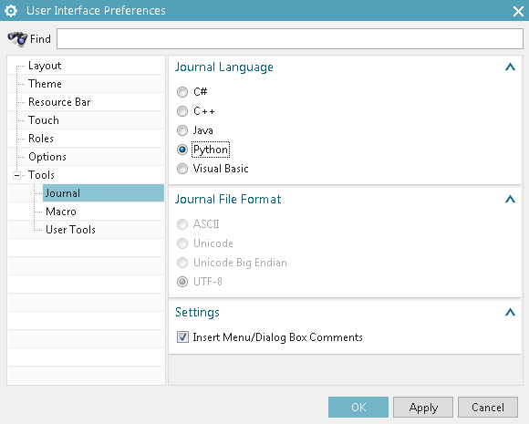Click the gear icon in title bar

[x=11, y=11]
